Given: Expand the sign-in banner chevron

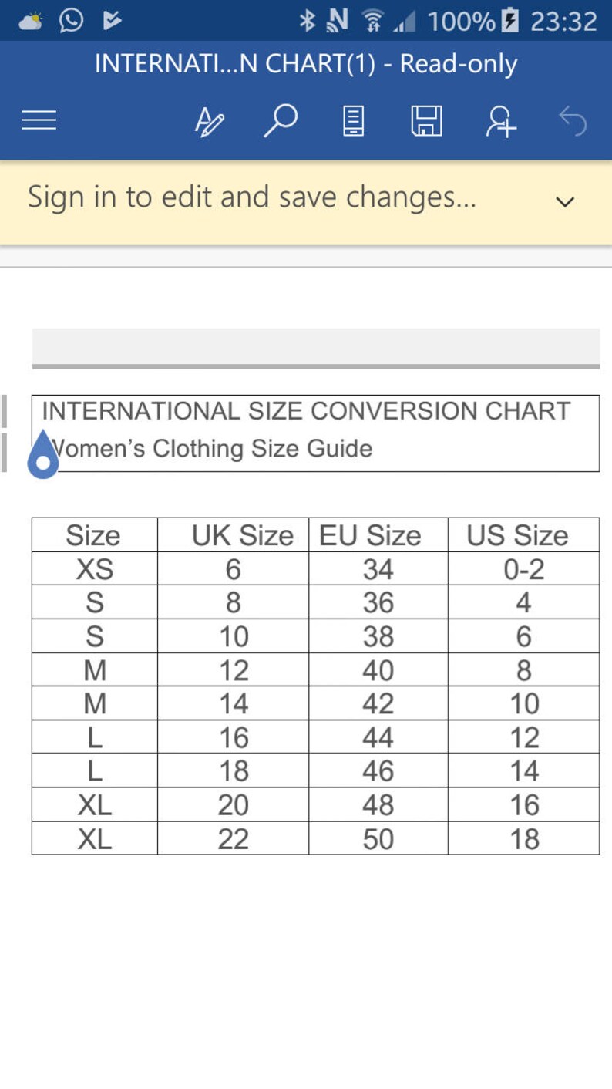Looking at the screenshot, I should pos(565,202).
